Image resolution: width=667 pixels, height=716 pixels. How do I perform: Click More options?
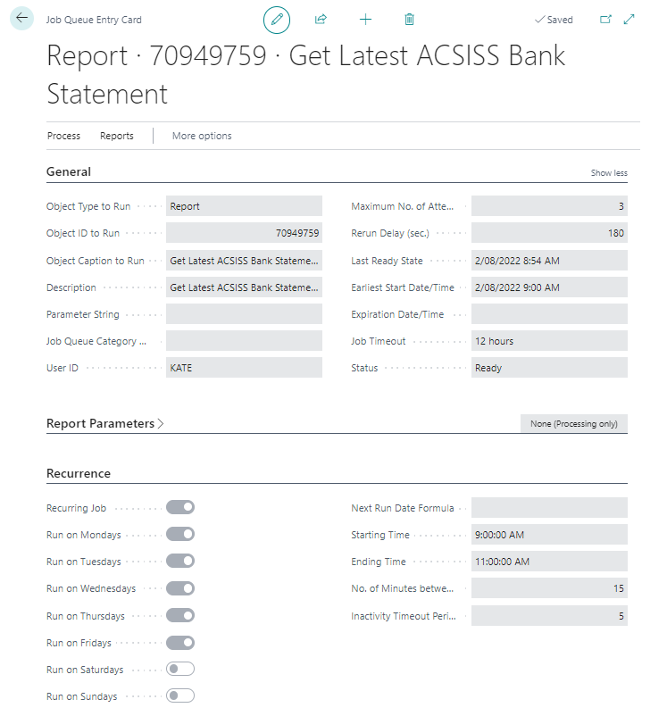pyautogui.click(x=202, y=136)
